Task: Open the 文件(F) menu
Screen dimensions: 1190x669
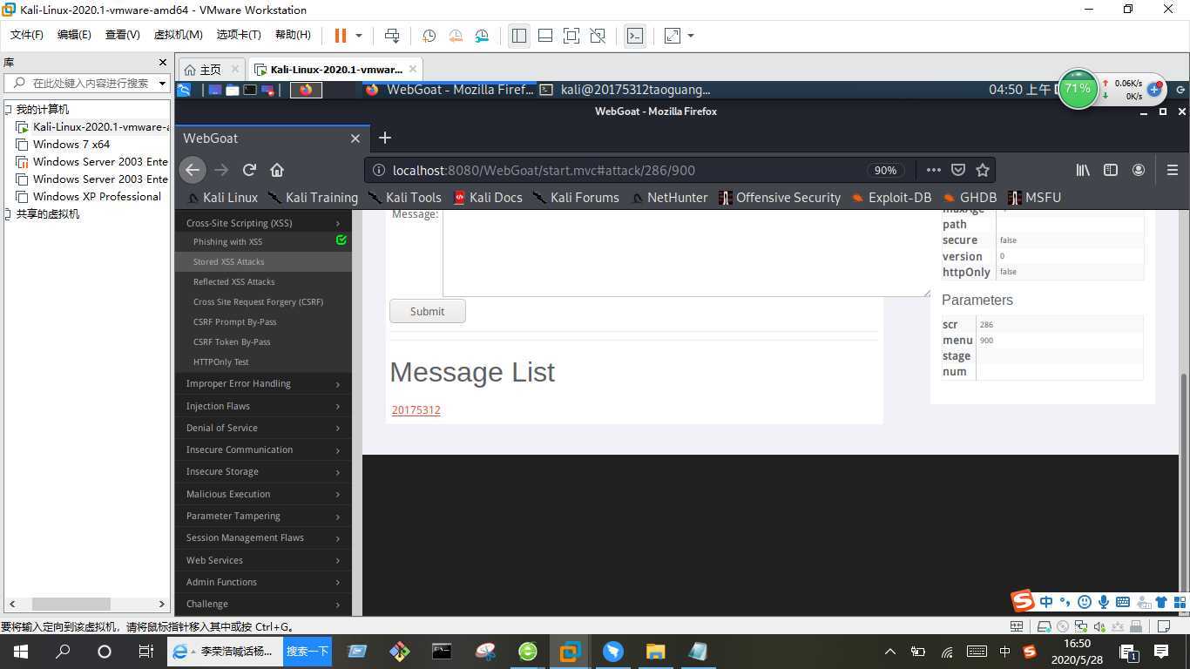Action: [26, 35]
